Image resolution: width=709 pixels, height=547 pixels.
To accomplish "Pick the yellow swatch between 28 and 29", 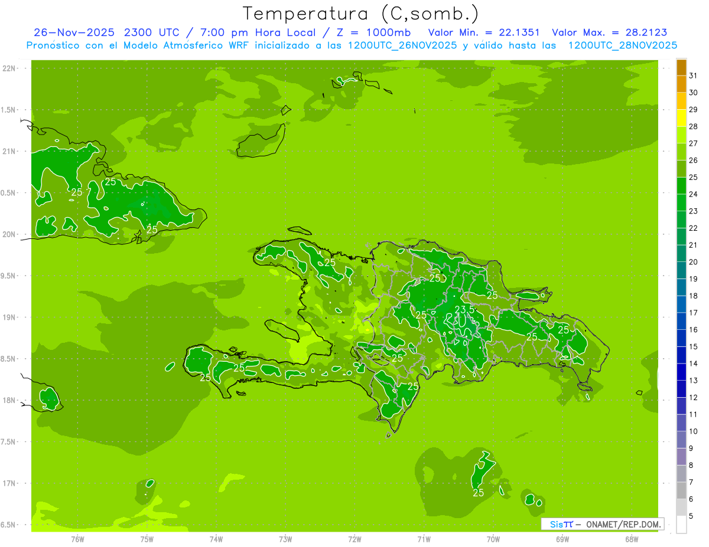I will tap(681, 118).
